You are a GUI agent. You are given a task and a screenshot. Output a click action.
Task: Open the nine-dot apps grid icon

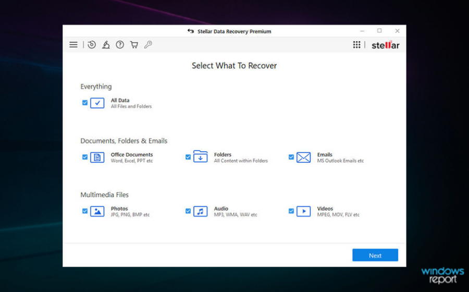(356, 45)
